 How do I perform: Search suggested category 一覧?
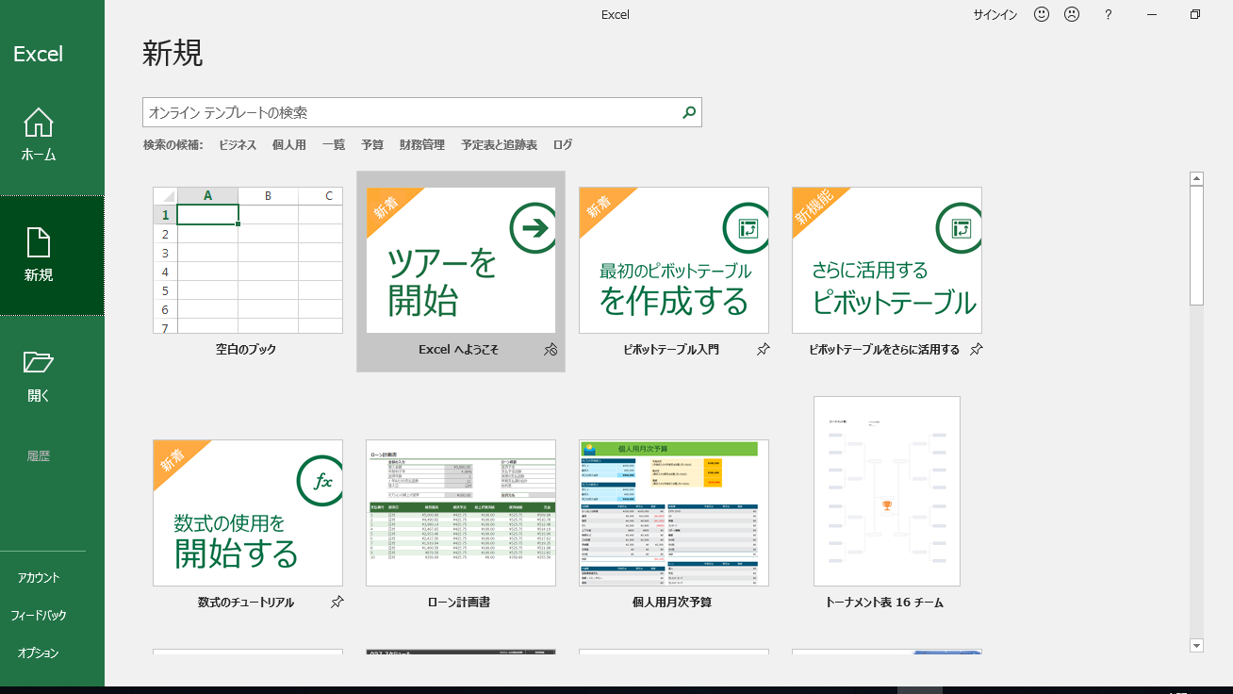point(334,145)
